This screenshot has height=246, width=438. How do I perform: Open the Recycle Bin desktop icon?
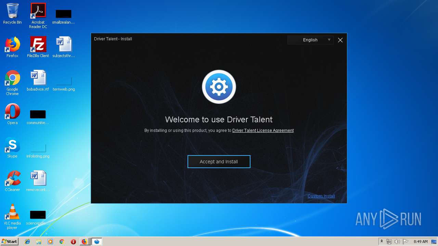[12, 14]
